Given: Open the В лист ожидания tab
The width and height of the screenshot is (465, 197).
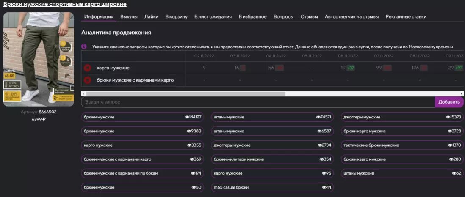Looking at the screenshot, I should coord(213,16).
